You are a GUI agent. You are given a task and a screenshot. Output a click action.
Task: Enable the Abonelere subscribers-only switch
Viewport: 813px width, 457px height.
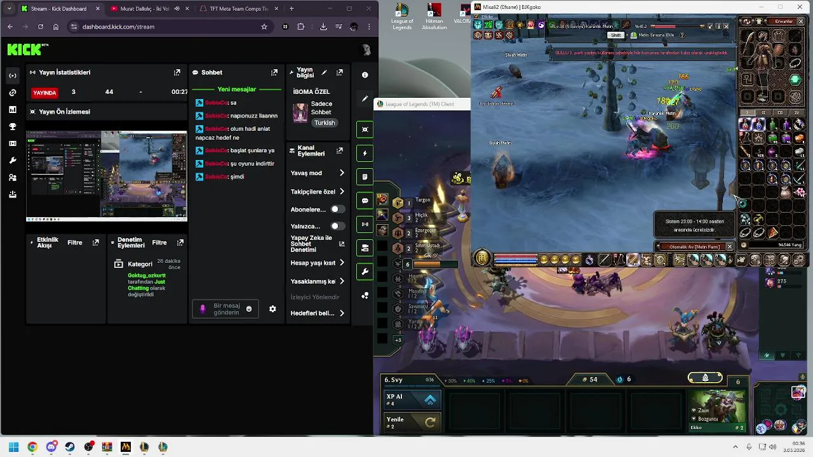pos(337,209)
